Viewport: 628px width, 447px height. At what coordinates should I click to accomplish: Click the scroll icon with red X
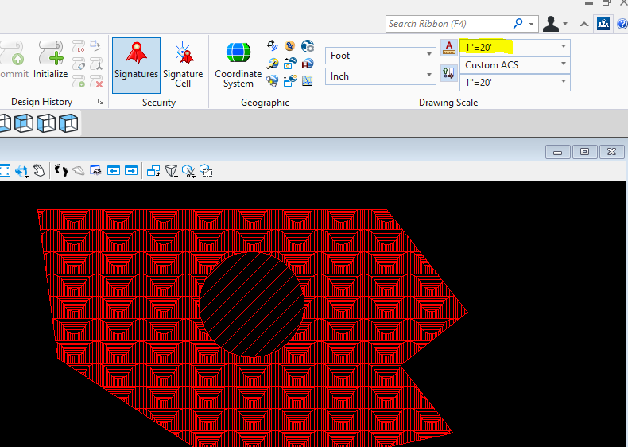click(x=96, y=81)
